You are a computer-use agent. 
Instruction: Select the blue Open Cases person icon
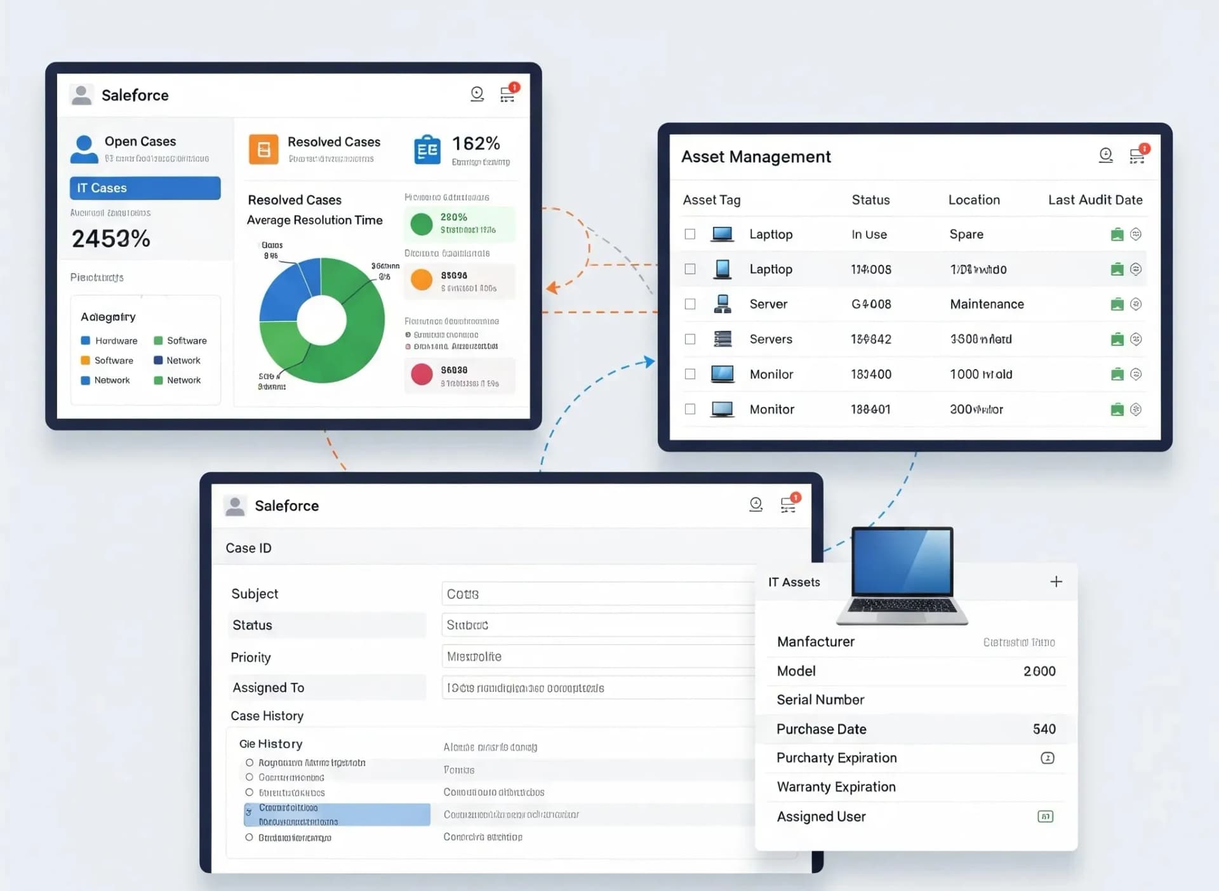tap(83, 148)
